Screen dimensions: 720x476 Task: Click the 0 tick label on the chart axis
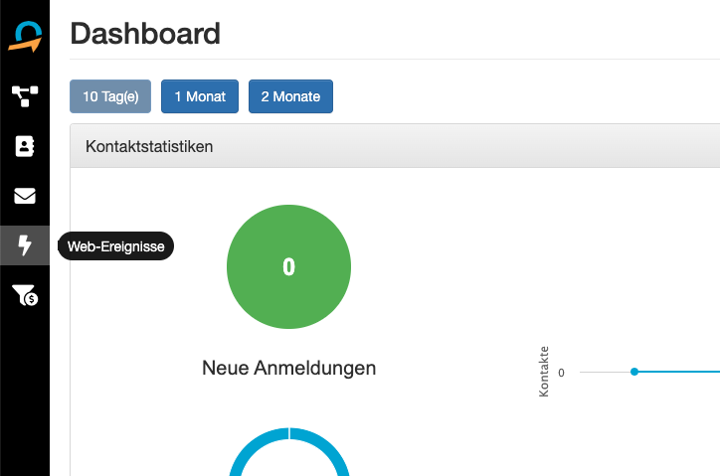coord(561,373)
